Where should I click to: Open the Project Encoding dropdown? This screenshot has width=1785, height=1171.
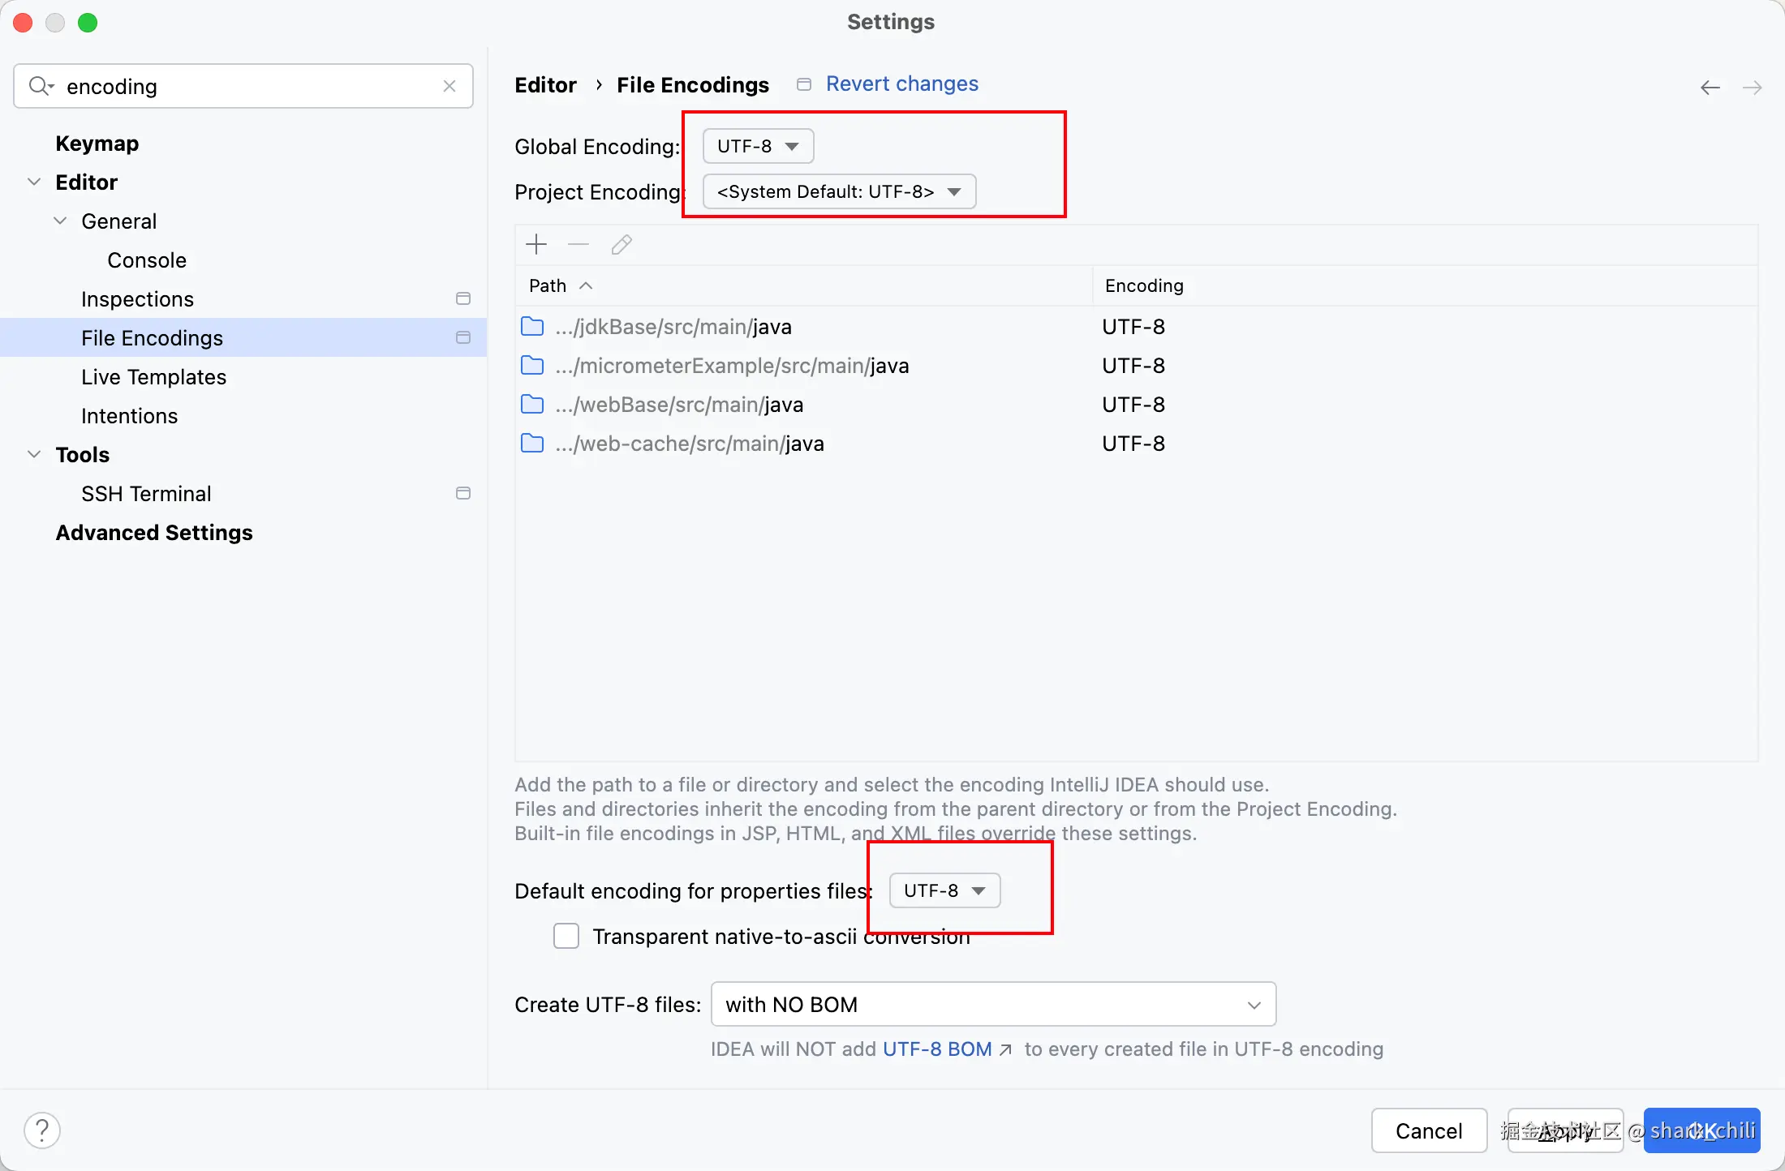839,191
